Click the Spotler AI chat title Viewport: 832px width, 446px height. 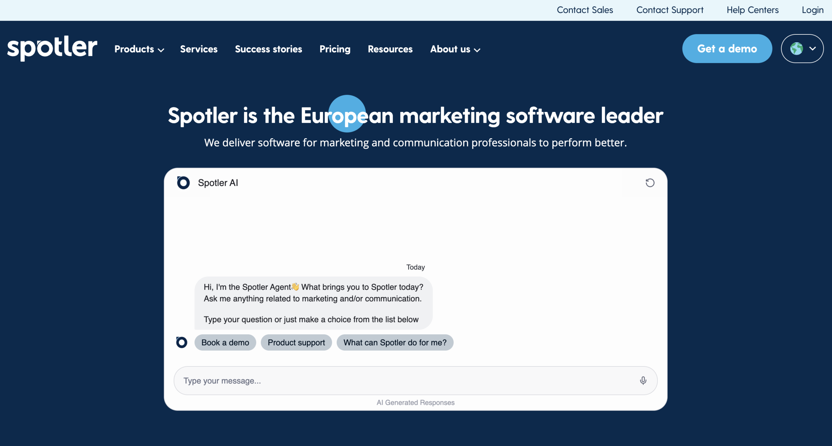(x=218, y=183)
